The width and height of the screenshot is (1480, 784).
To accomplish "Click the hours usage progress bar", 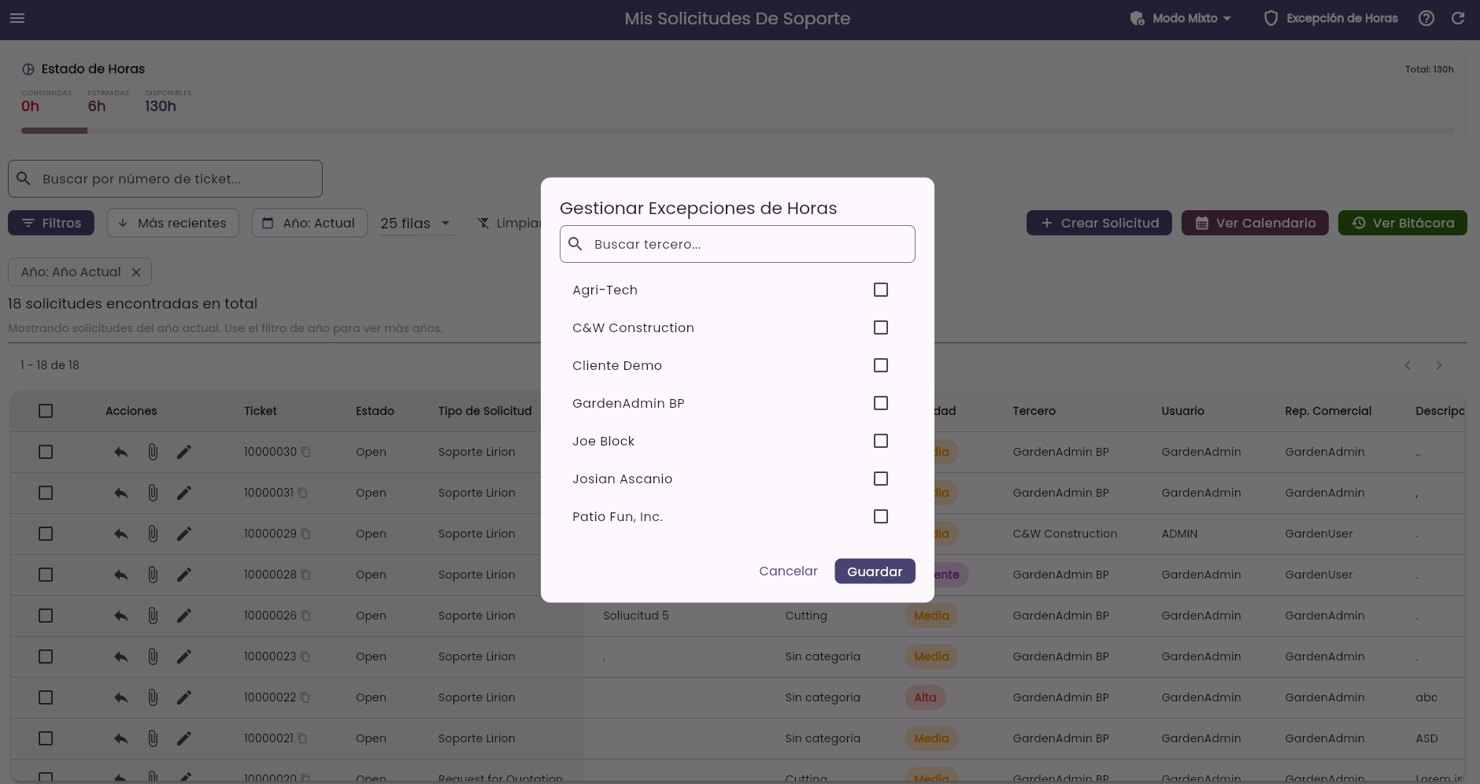I will click(x=737, y=131).
